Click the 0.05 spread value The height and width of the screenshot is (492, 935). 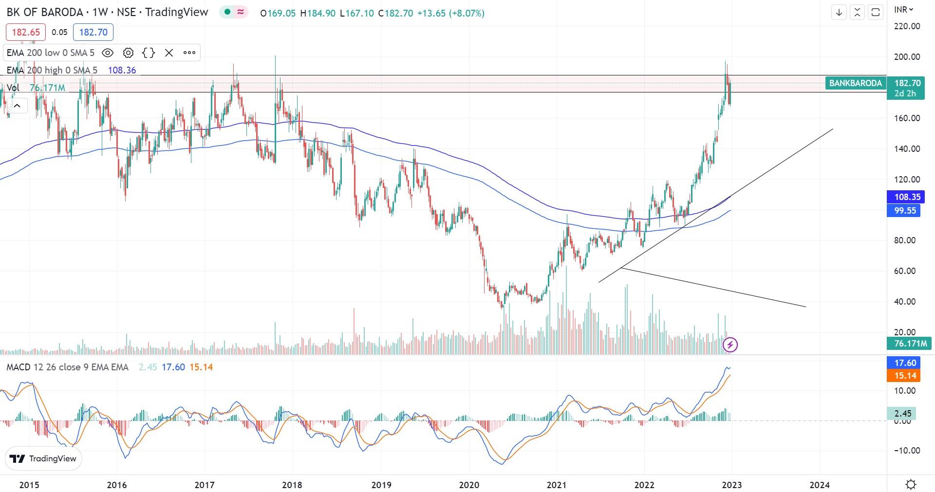pyautogui.click(x=59, y=32)
